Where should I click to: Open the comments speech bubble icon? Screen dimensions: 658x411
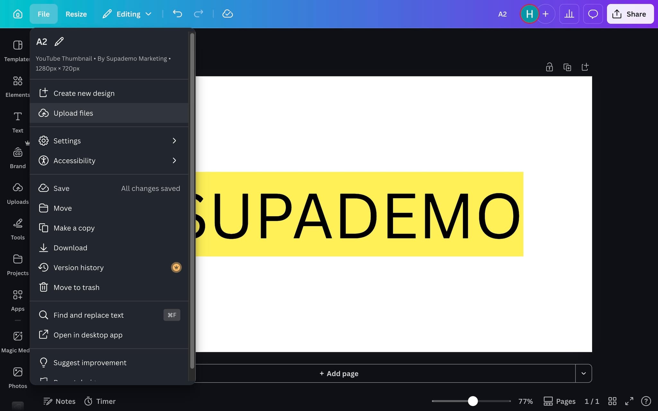click(x=593, y=14)
